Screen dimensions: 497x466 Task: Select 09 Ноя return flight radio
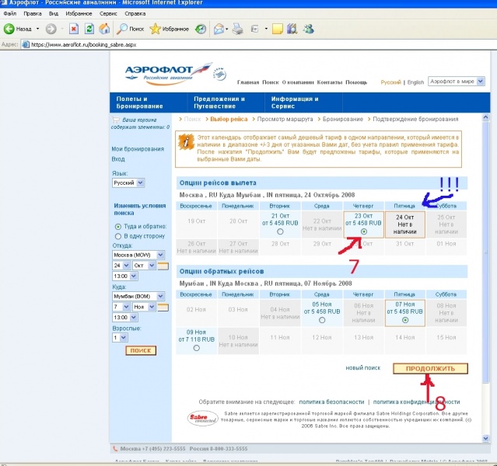coord(195,349)
